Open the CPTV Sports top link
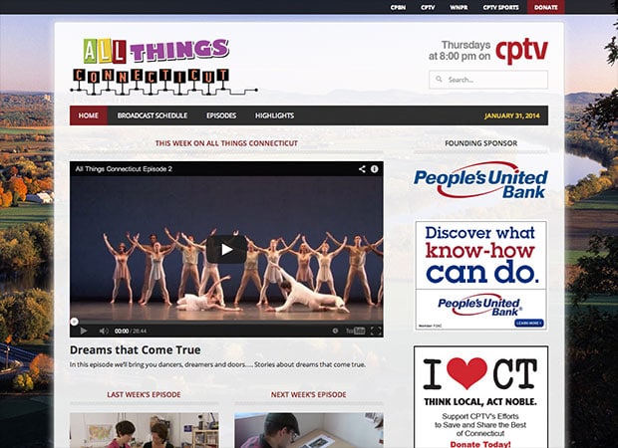The width and height of the screenshot is (618, 448). [x=500, y=7]
